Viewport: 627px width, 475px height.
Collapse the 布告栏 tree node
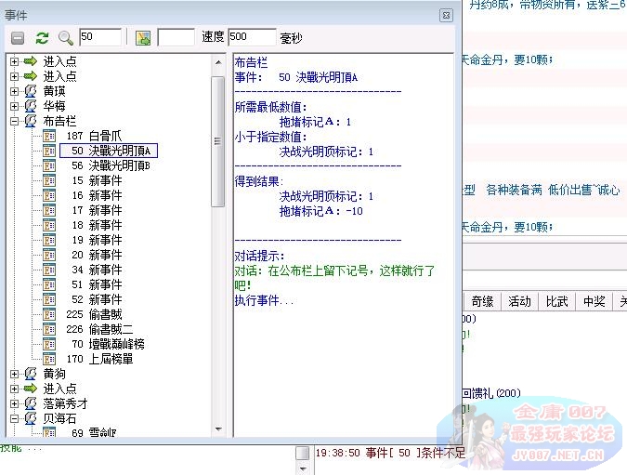tap(15, 121)
